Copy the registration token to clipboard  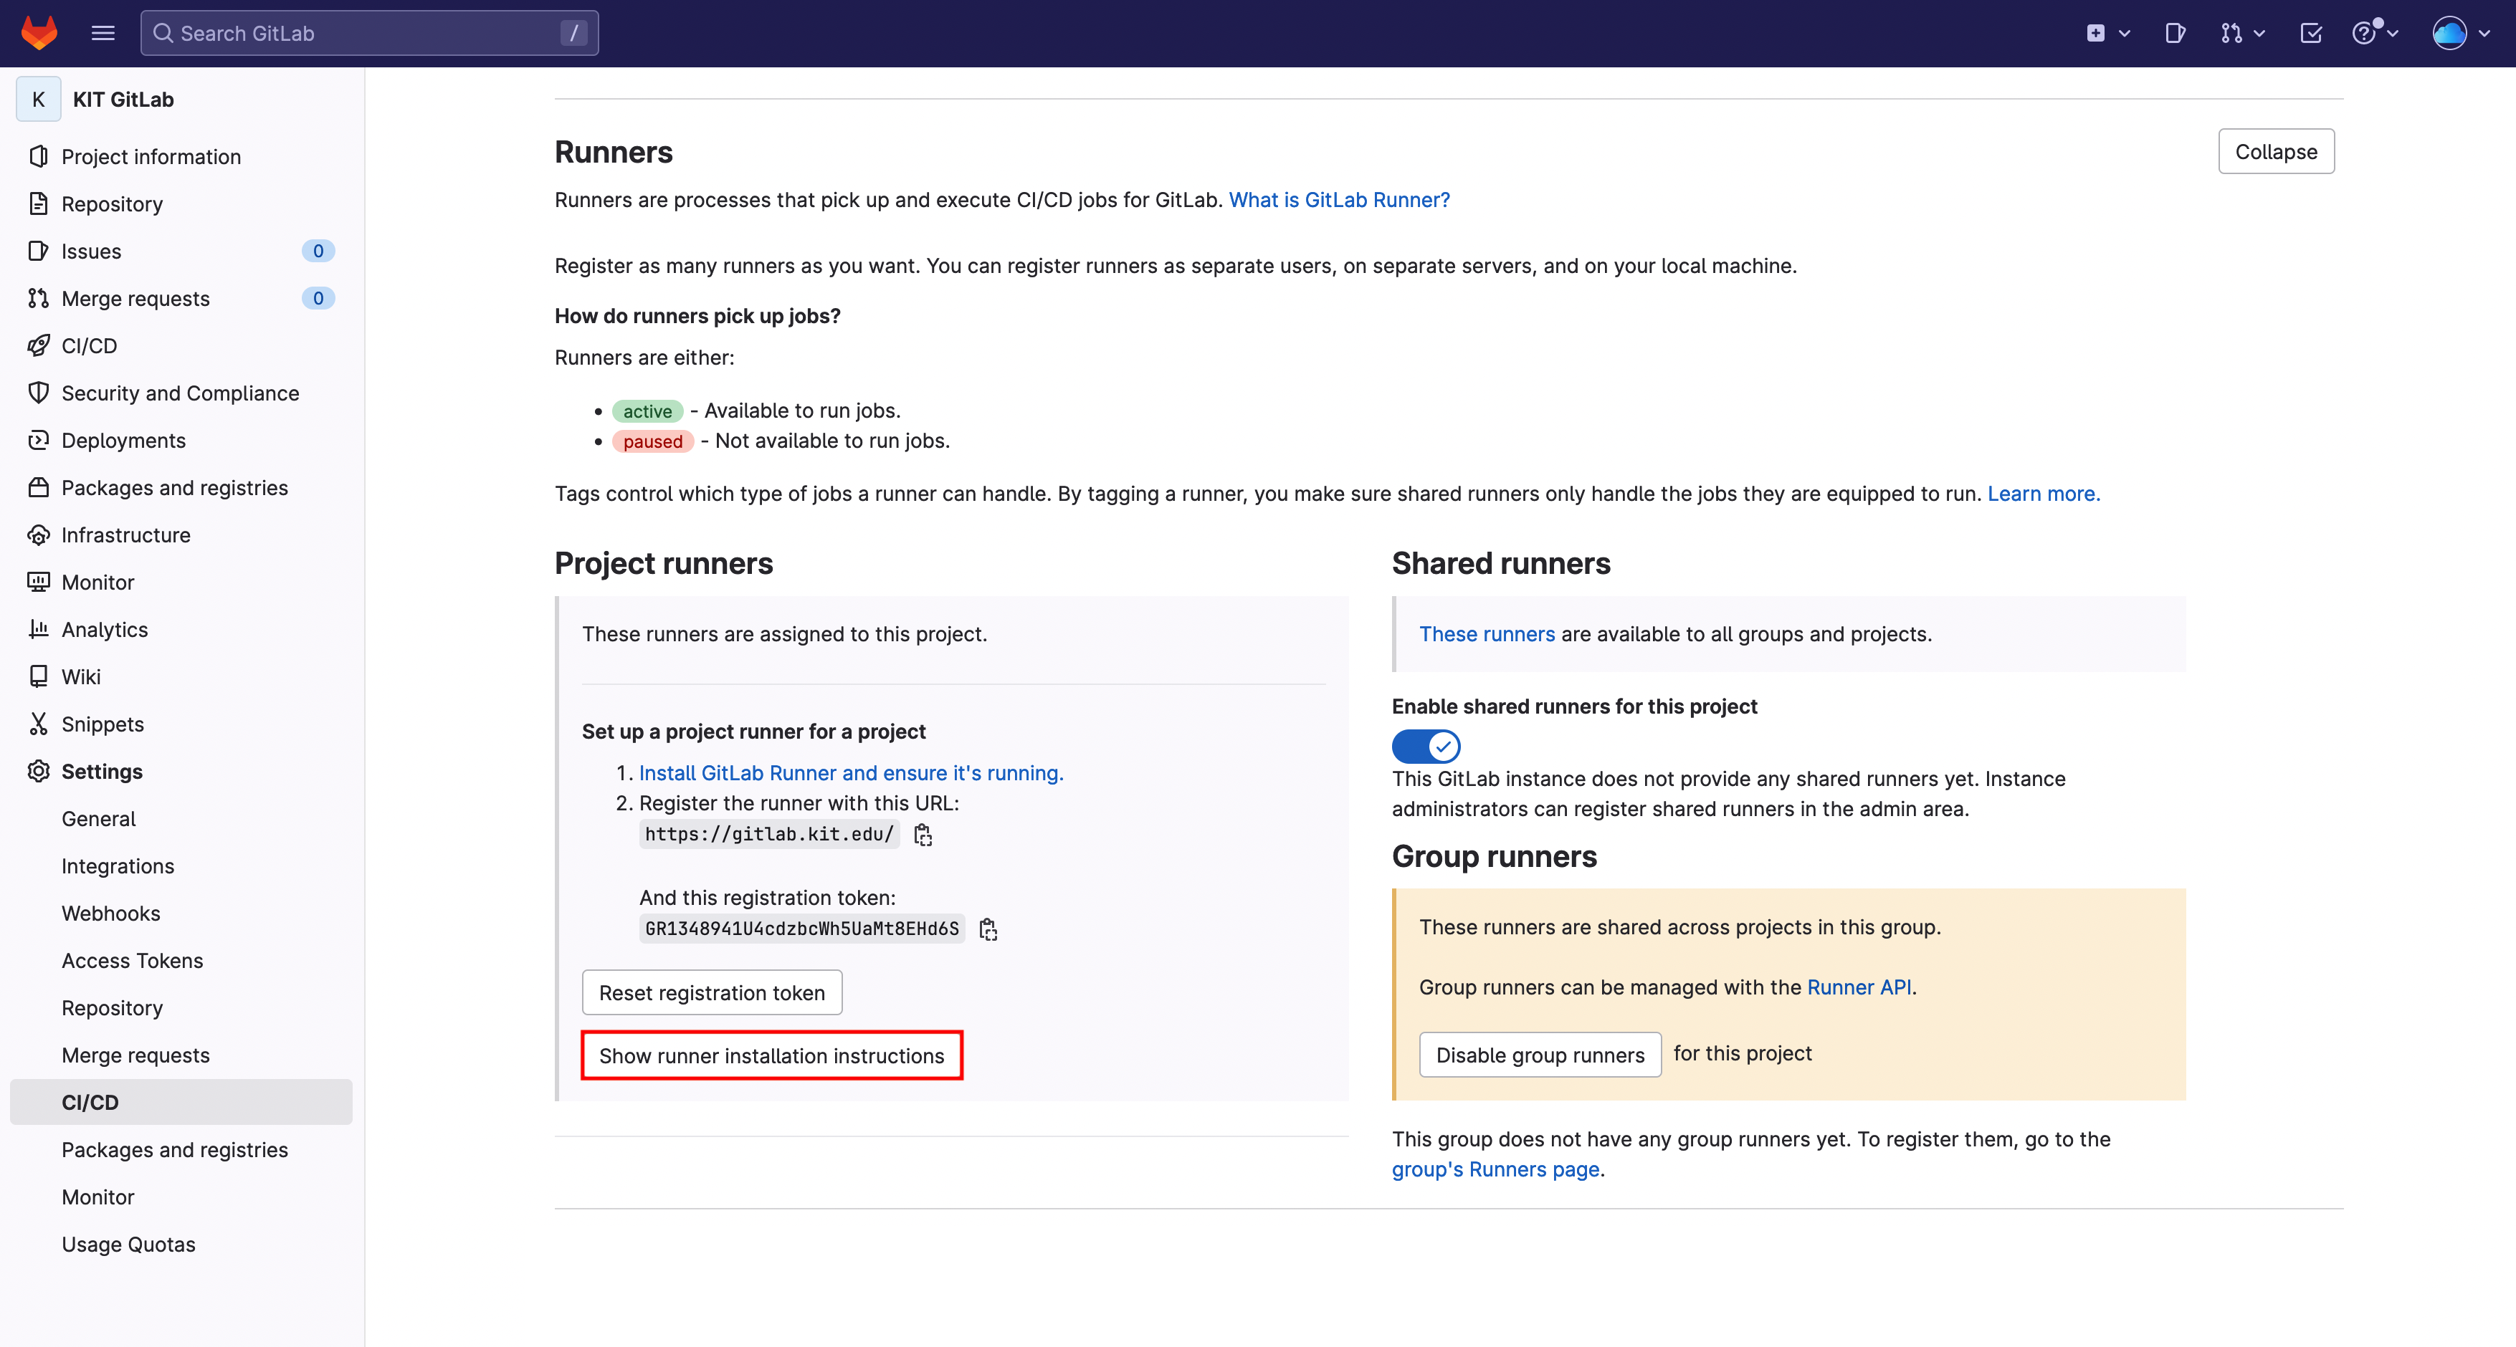[x=988, y=929]
